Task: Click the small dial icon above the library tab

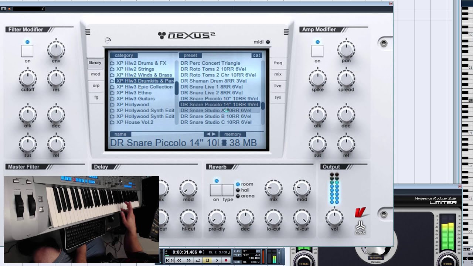Action: pyautogui.click(x=108, y=40)
